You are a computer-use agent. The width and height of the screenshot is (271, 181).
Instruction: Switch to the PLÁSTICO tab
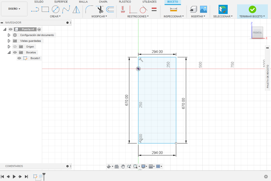pyautogui.click(x=125, y=2)
